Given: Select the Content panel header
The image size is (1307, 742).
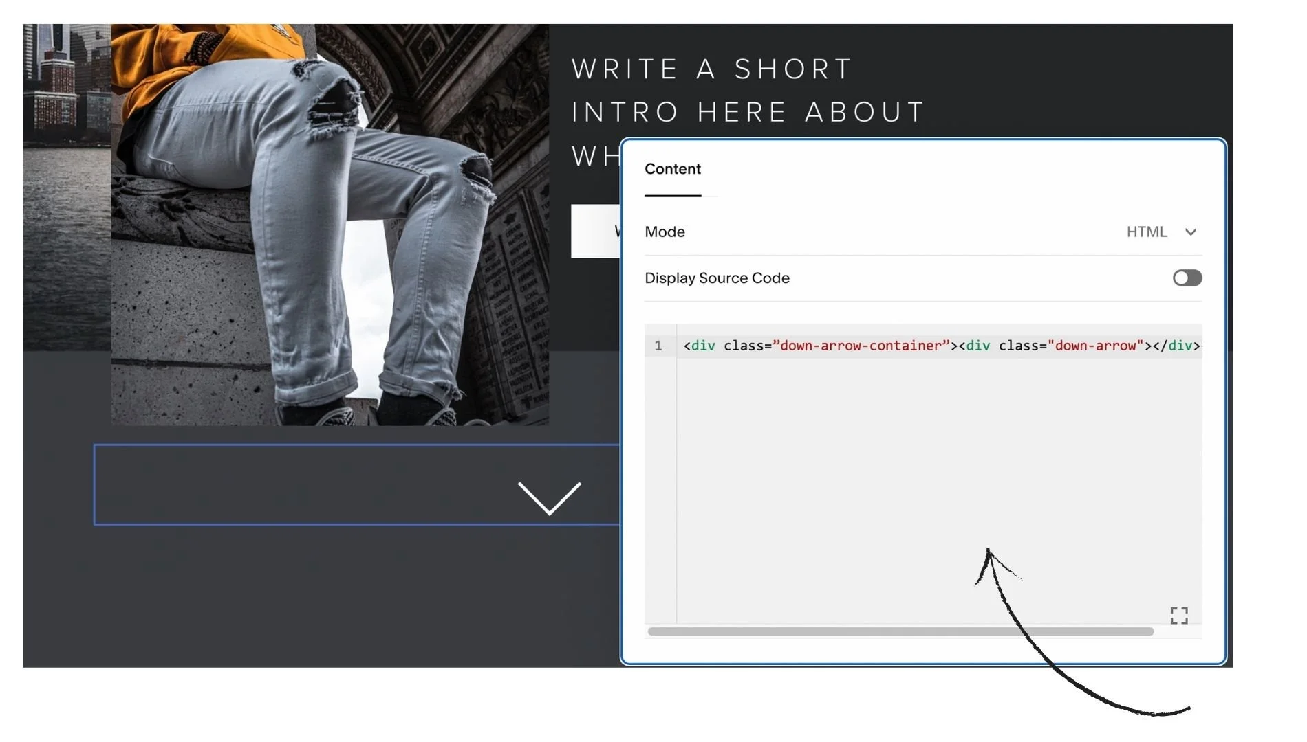Looking at the screenshot, I should (672, 169).
